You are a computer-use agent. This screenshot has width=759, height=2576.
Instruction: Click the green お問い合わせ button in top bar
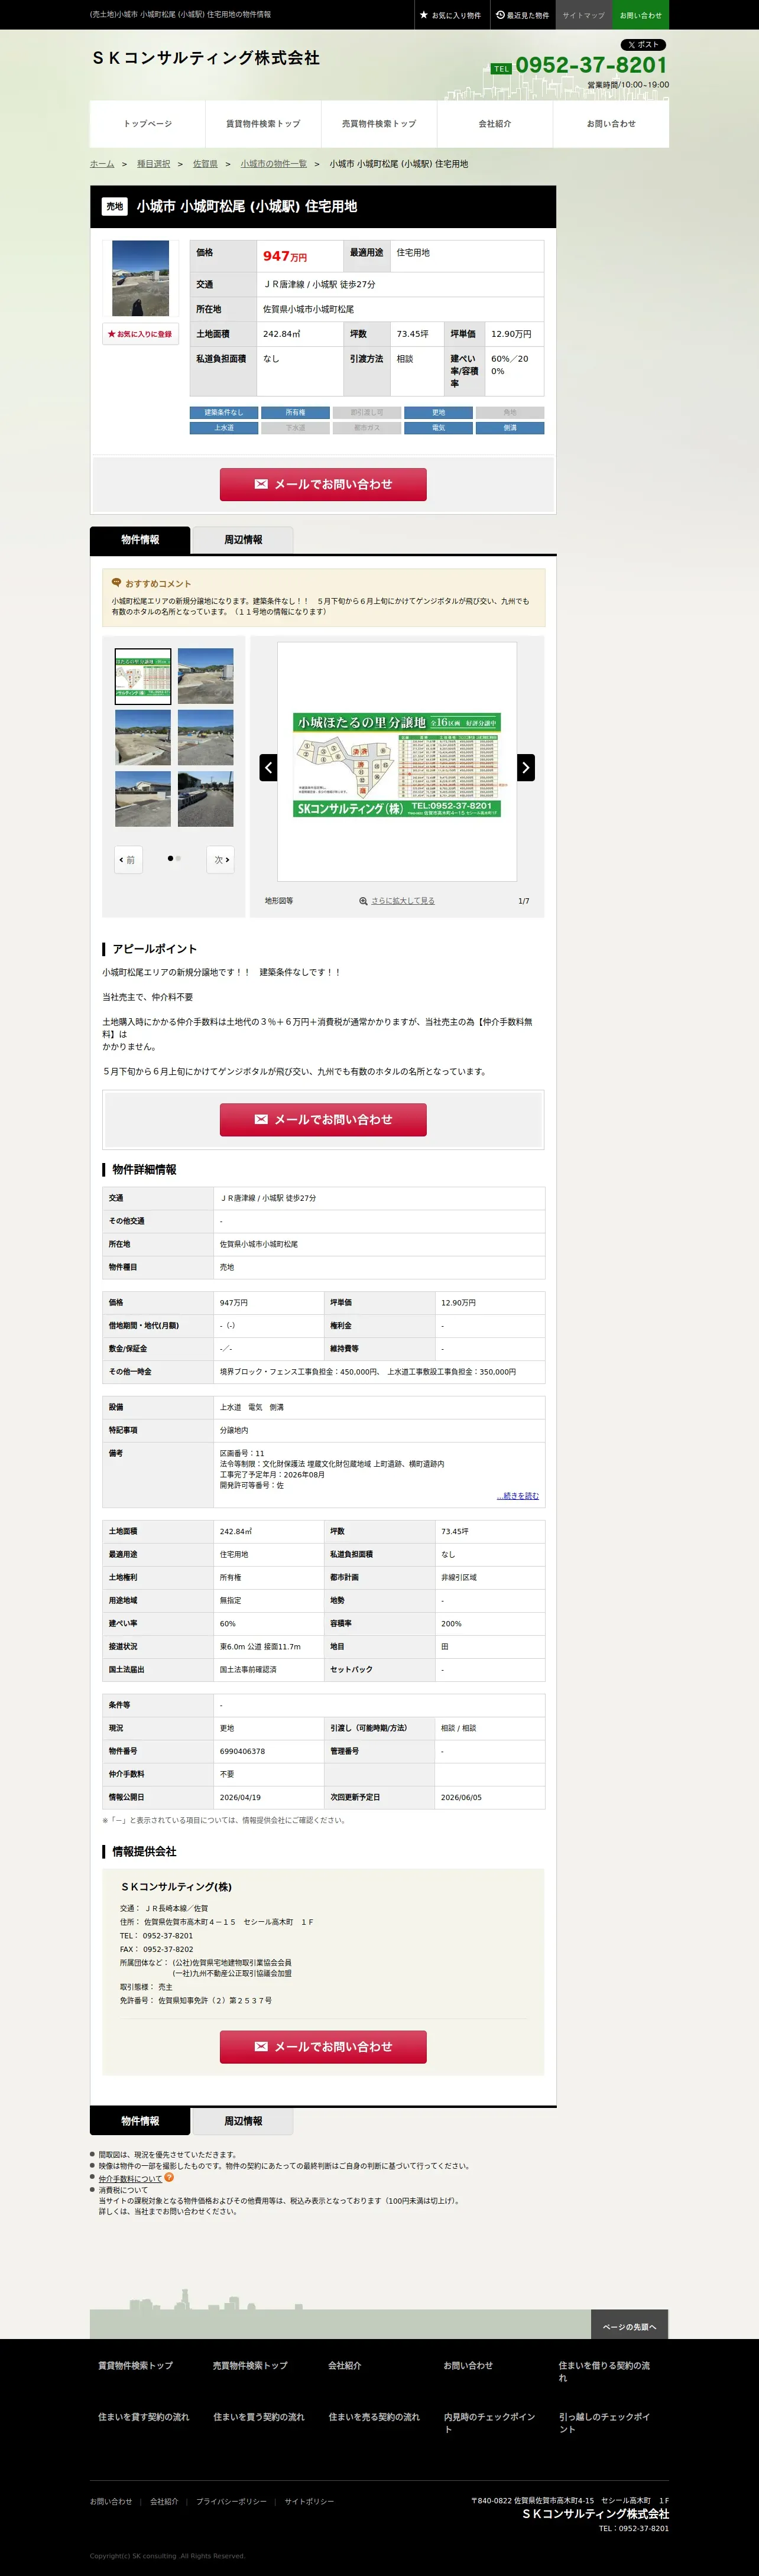coord(640,15)
